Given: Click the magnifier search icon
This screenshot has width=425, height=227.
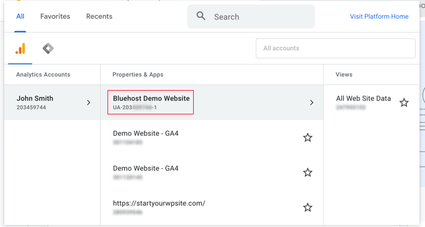Looking at the screenshot, I should click(x=201, y=16).
